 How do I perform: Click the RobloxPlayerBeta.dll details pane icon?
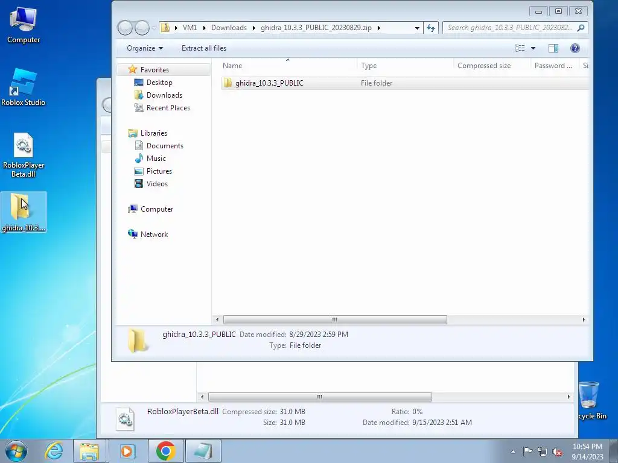click(126, 418)
